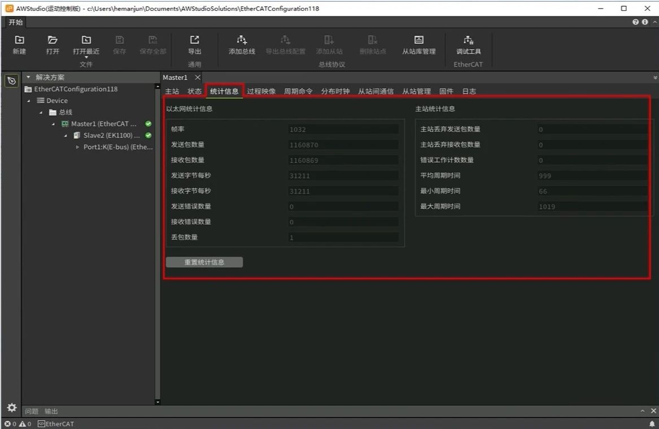Open settings gear in left sidebar

12,408
